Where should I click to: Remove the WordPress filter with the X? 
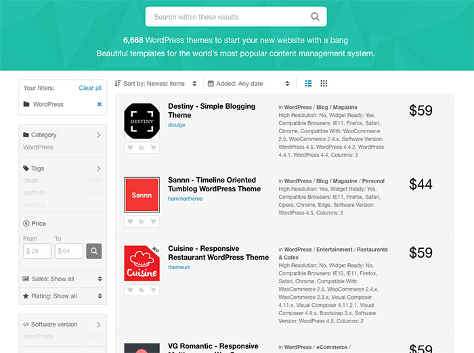pos(99,104)
